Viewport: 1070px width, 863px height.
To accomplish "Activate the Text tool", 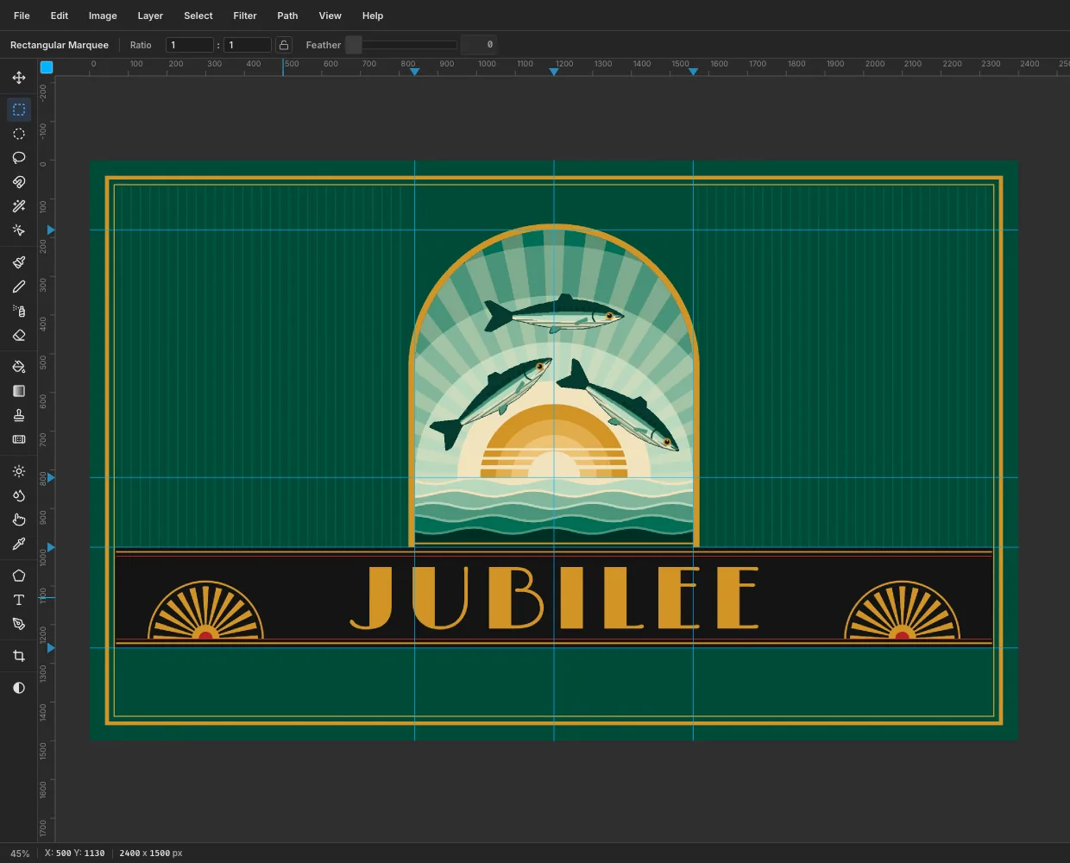I will coord(19,600).
